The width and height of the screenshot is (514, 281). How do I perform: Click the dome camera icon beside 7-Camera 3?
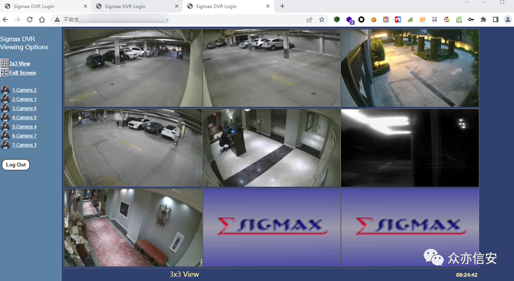coord(5,145)
